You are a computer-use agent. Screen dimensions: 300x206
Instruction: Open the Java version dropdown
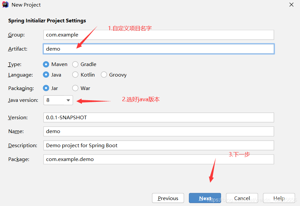(58, 100)
